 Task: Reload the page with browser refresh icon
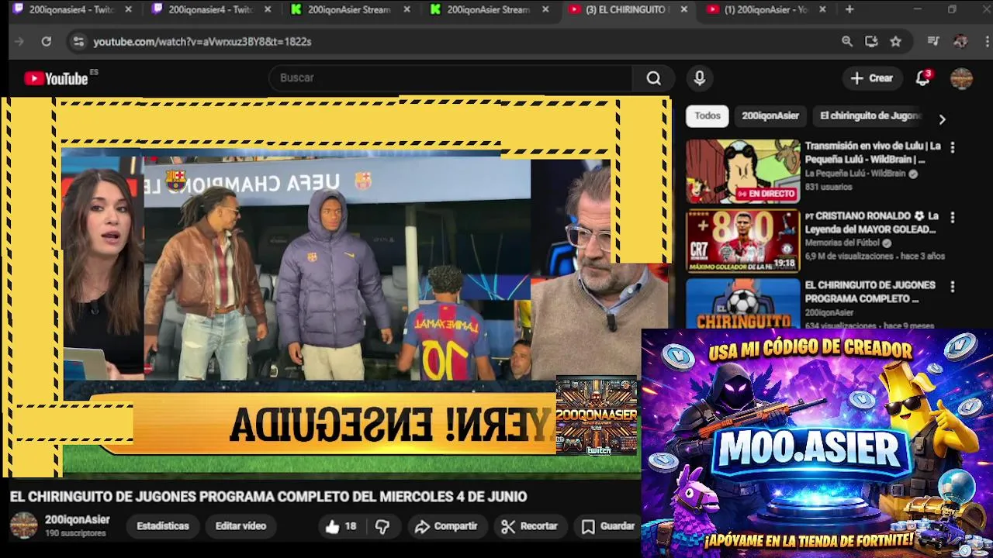click(x=47, y=42)
